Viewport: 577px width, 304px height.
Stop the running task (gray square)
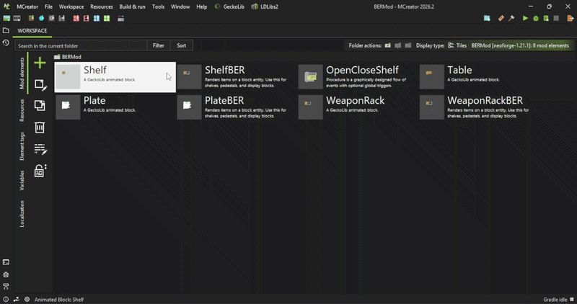click(x=556, y=19)
